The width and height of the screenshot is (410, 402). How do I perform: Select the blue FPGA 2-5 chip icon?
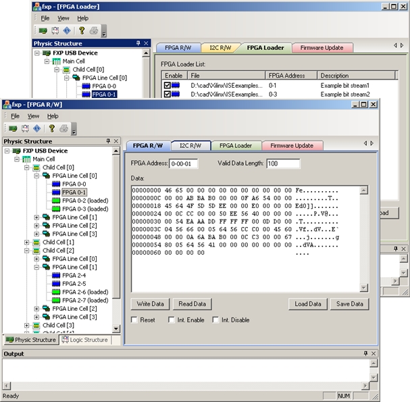tap(57, 284)
